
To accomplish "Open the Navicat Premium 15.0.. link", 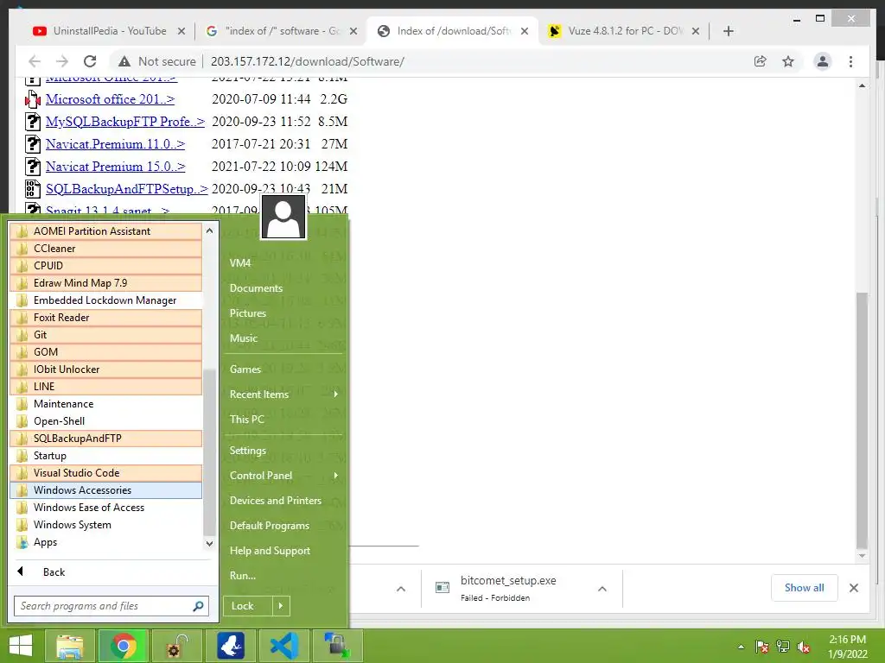I will tap(115, 167).
